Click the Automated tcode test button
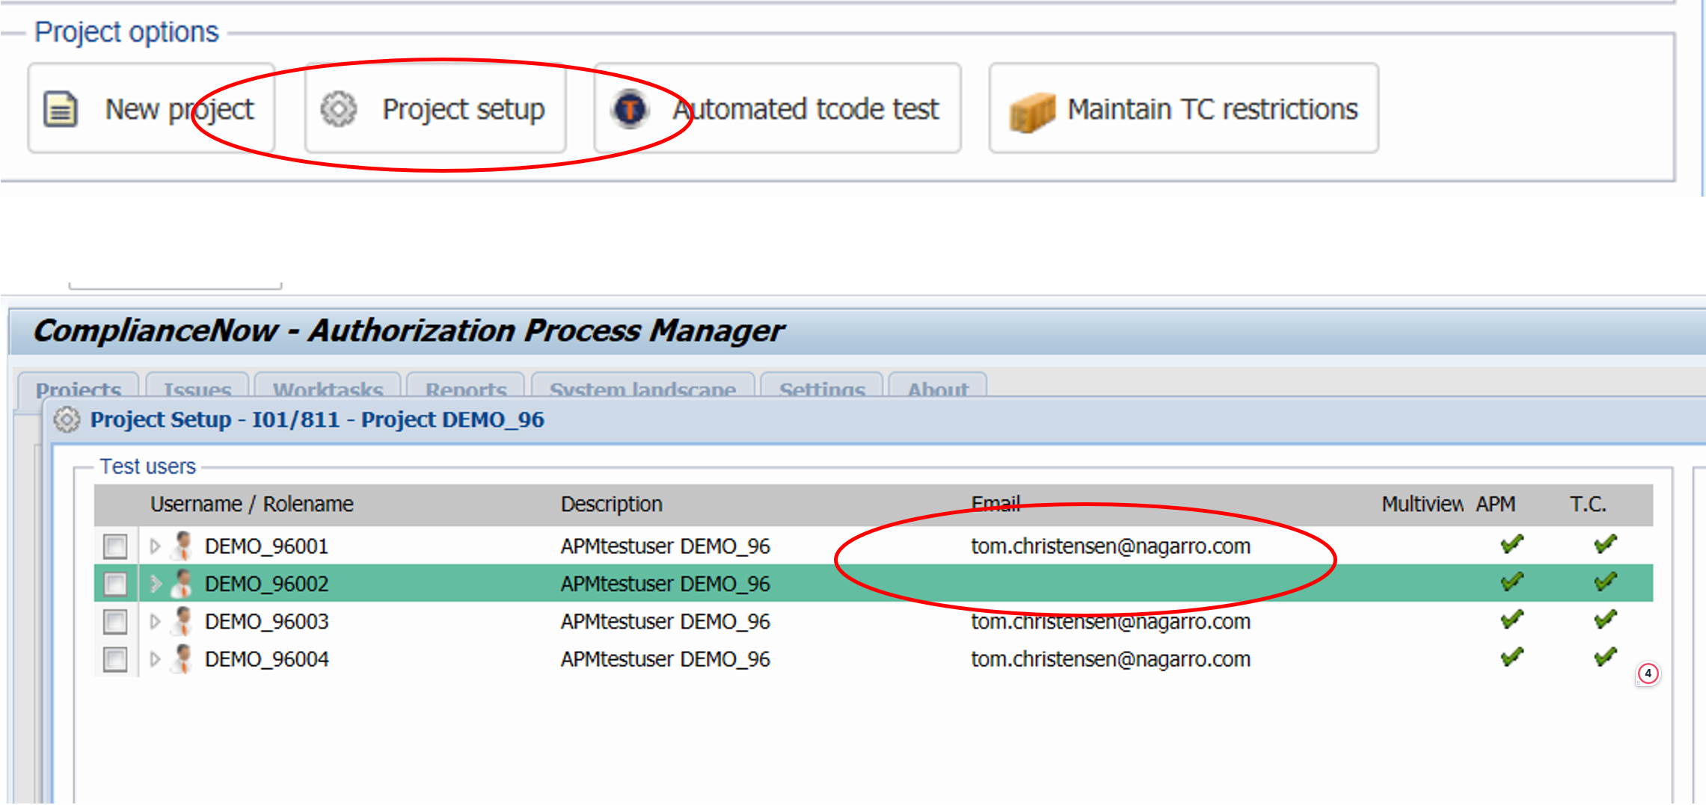The height and width of the screenshot is (805, 1706). (x=778, y=108)
